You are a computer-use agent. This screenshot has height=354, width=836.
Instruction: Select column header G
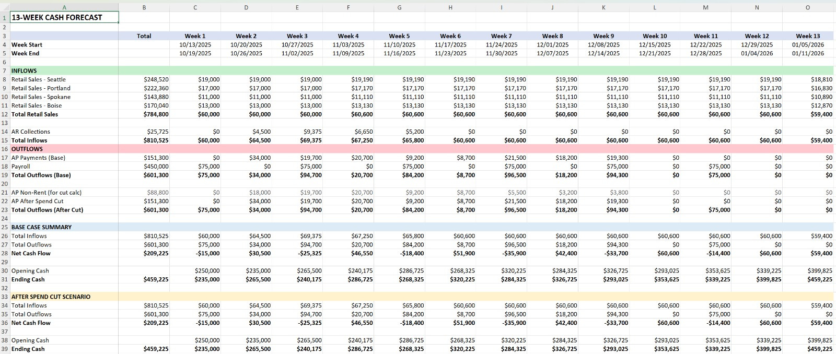click(399, 7)
